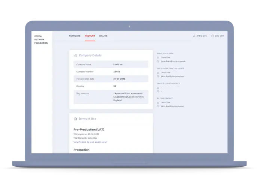This screenshot has width=258, height=182.
Task: Click john.doe@company.com under Pre-Production TOU Signer
Action: pyautogui.click(x=173, y=76)
